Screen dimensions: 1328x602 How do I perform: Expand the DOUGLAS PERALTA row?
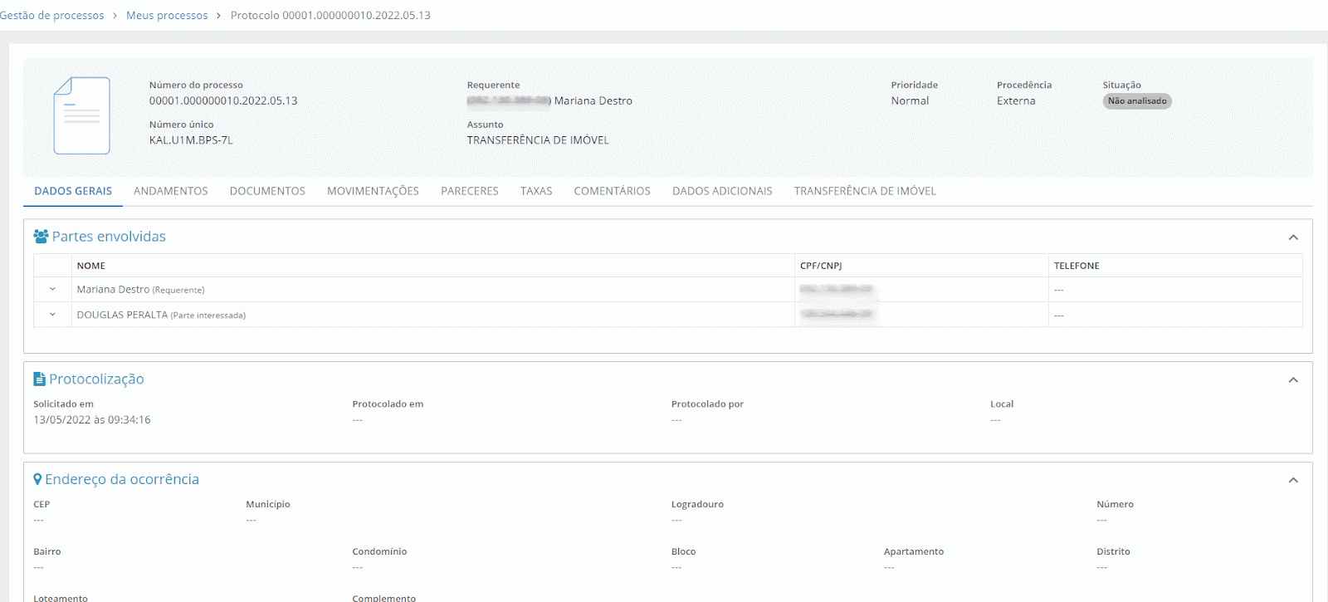52,315
